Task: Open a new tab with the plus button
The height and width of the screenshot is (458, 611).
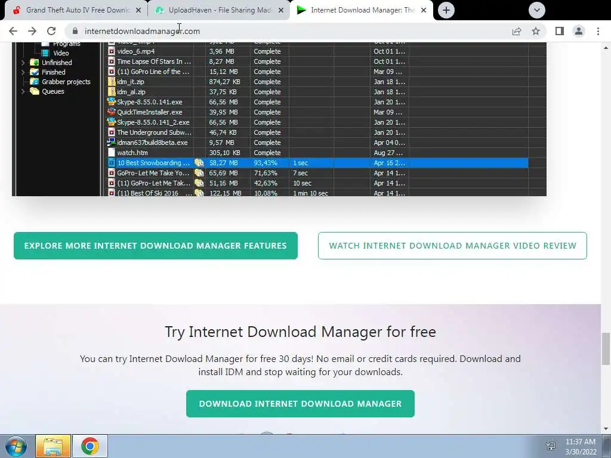Action: [x=446, y=10]
